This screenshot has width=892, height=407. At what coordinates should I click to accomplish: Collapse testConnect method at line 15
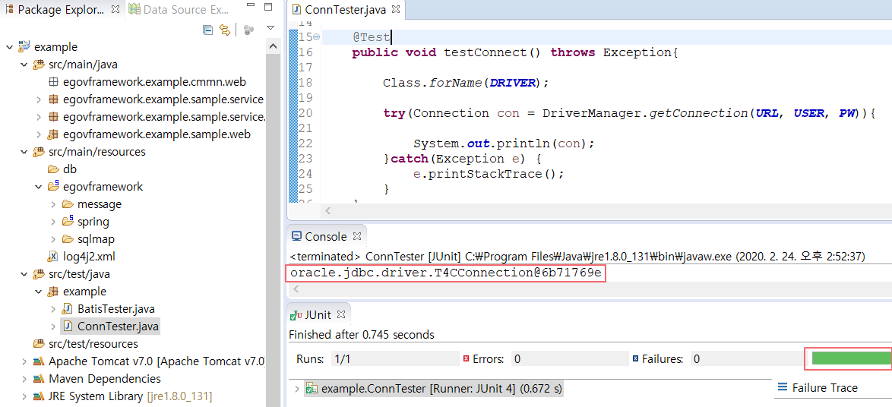click(x=316, y=37)
